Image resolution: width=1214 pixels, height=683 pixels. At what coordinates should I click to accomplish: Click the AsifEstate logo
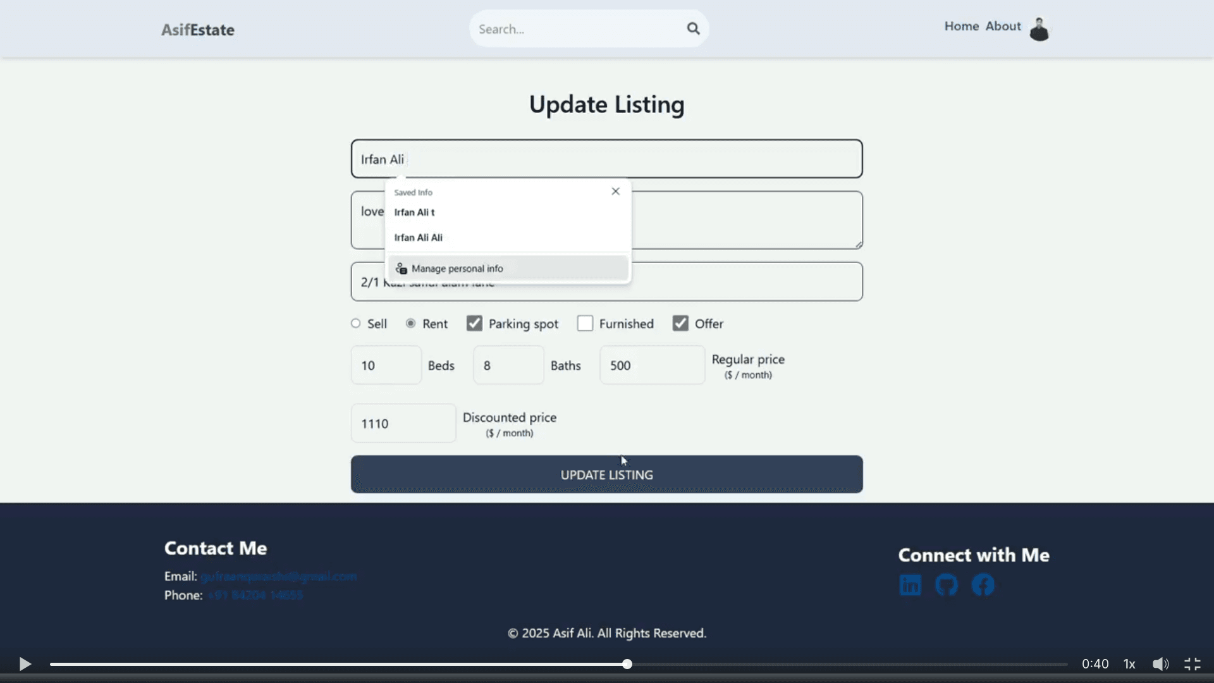[197, 29]
